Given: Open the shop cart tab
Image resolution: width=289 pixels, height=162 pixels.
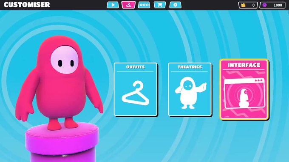Looking at the screenshot, I should (x=160, y=5).
